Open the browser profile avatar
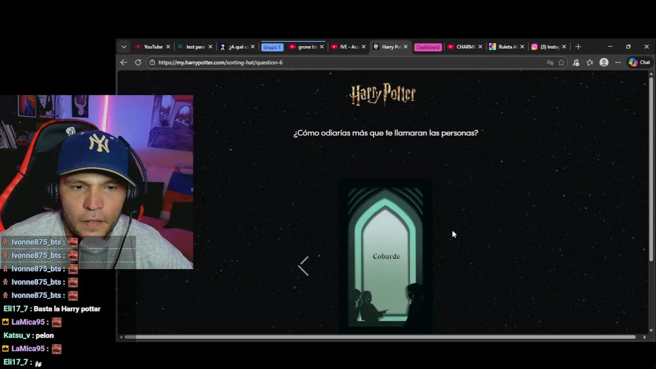The height and width of the screenshot is (369, 656). [604, 63]
